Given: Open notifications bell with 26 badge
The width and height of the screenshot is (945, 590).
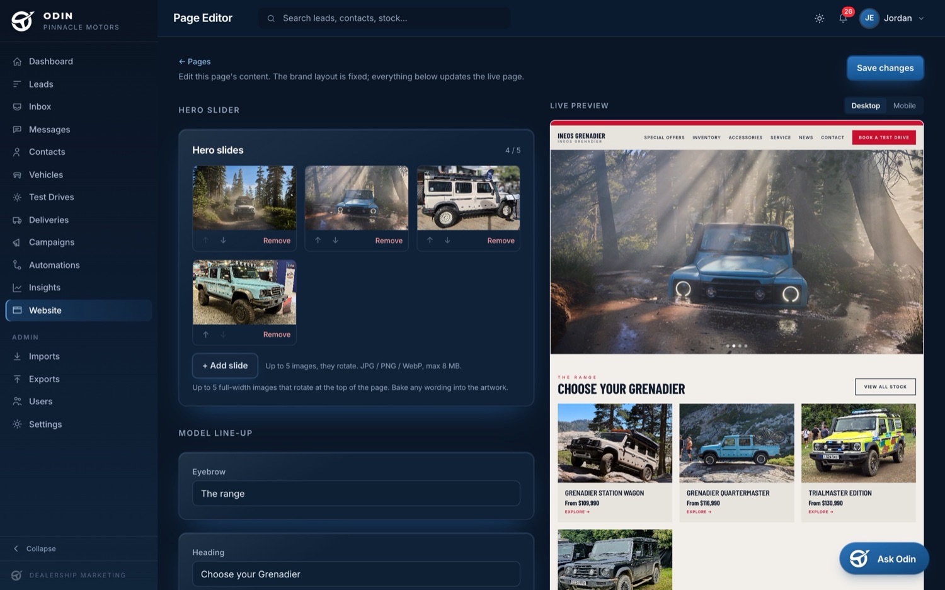Looking at the screenshot, I should 843,18.
